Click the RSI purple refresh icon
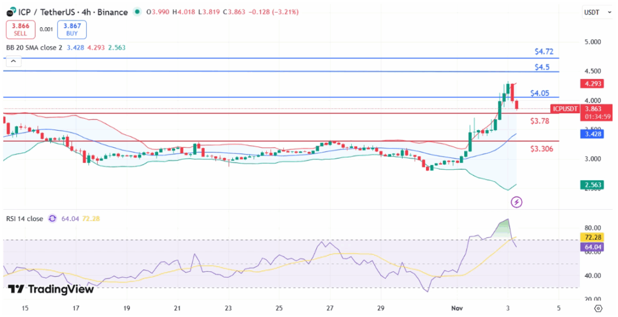This screenshot has width=618, height=317. pyautogui.click(x=52, y=219)
